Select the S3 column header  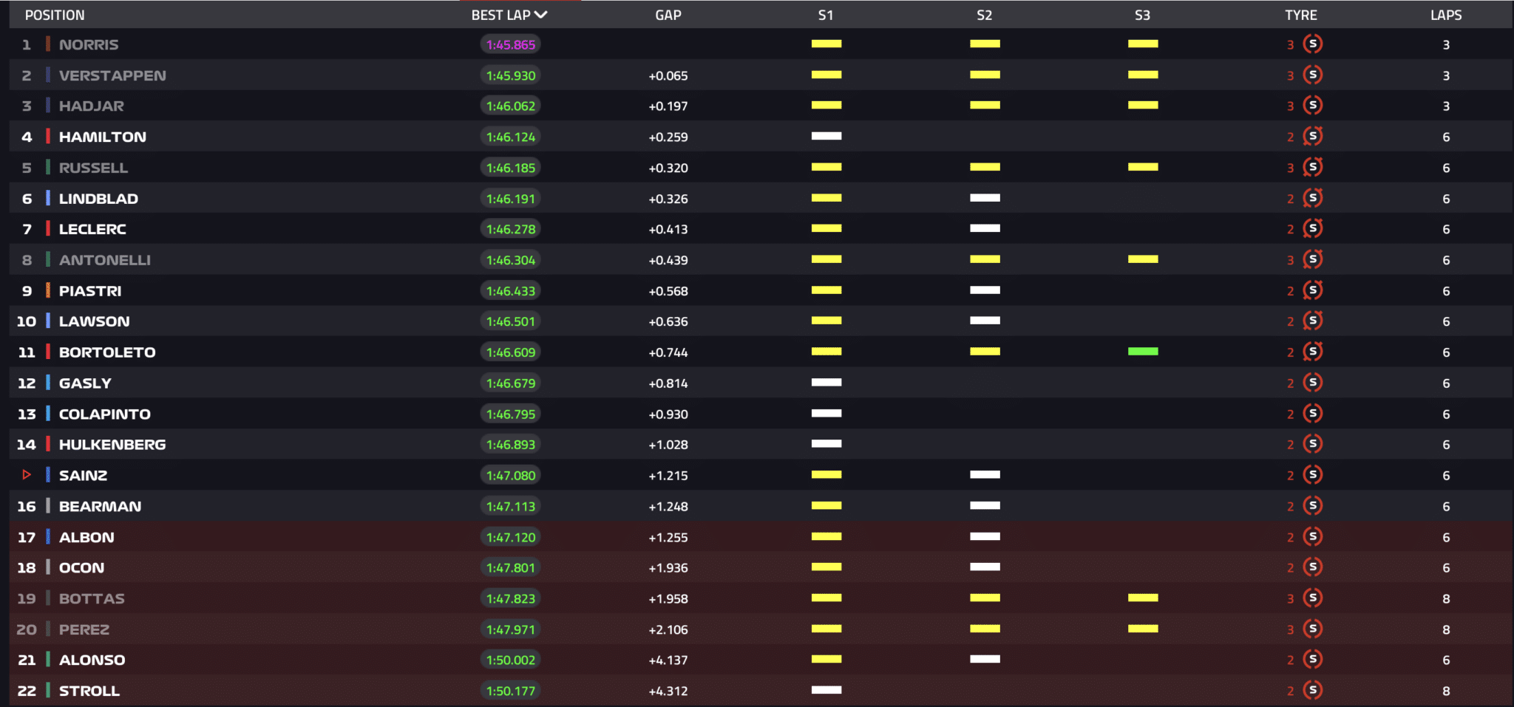click(x=1142, y=15)
